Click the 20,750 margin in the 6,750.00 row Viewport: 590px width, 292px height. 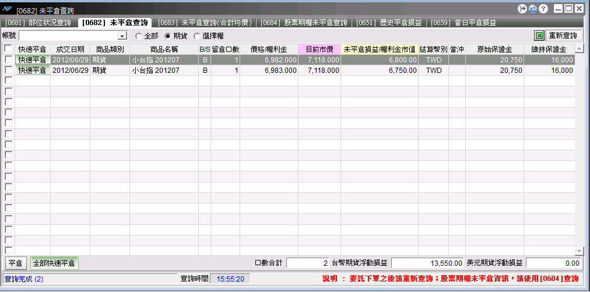(x=494, y=70)
